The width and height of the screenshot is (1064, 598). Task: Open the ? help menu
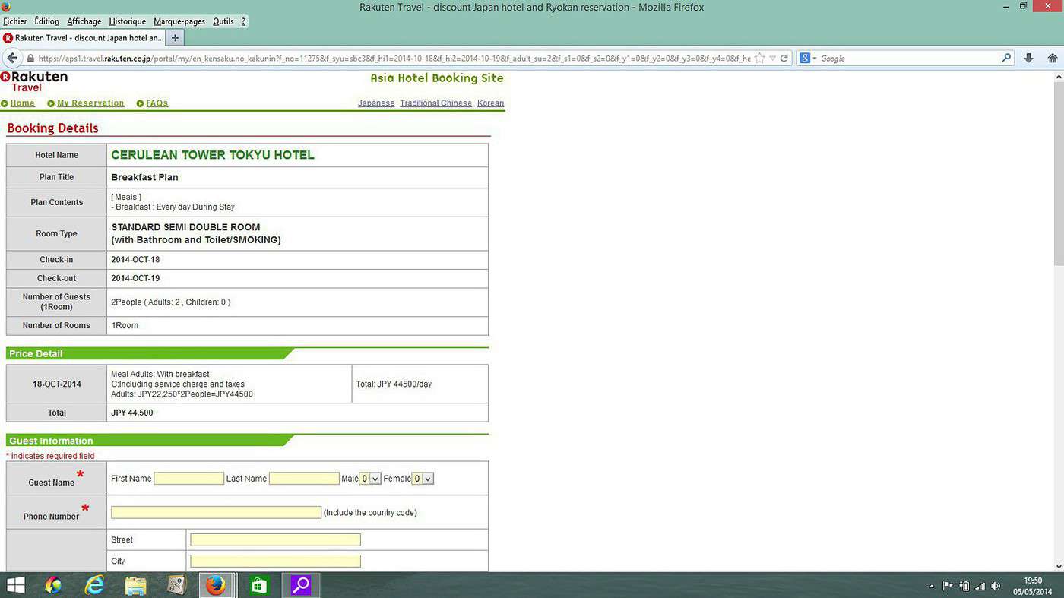[244, 21]
